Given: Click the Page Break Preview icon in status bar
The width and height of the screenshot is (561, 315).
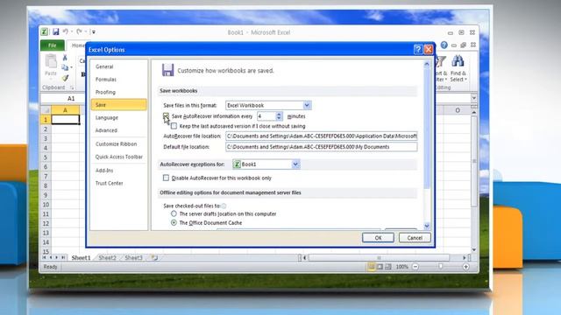Looking at the screenshot, I should click(x=388, y=267).
